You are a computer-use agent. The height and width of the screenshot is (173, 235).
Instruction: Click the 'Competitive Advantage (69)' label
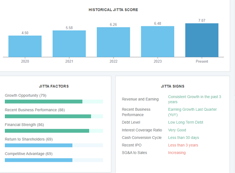28,154
